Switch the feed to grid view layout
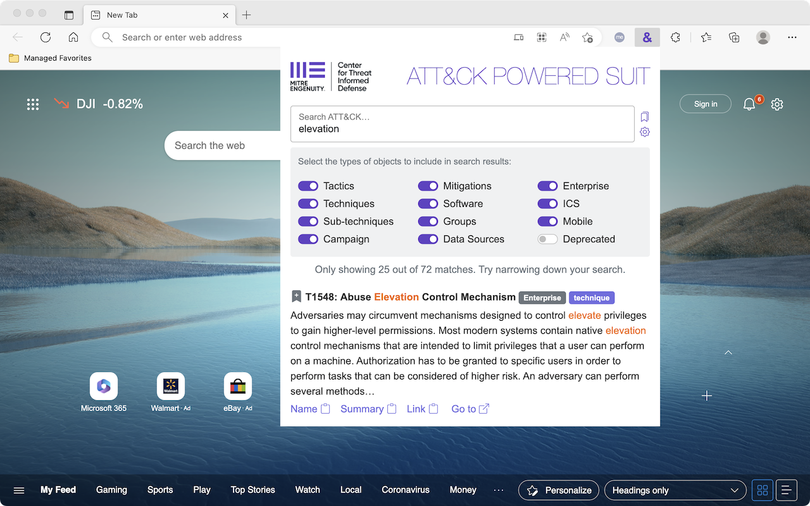This screenshot has width=810, height=506. 763,490
